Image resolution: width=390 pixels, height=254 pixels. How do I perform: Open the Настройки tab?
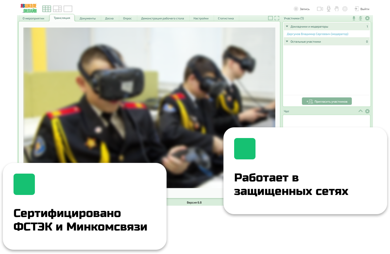click(201, 18)
